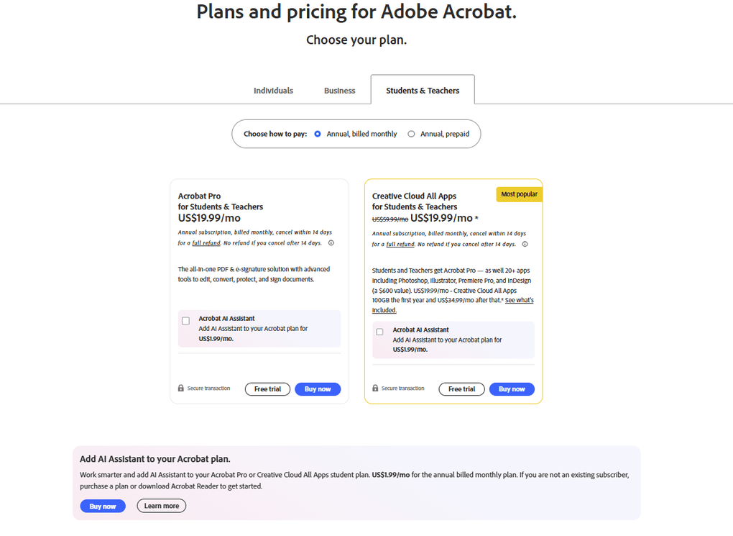Image resolution: width=733 pixels, height=536 pixels.
Task: Buy the Acrobat Pro student plan now
Action: point(318,389)
